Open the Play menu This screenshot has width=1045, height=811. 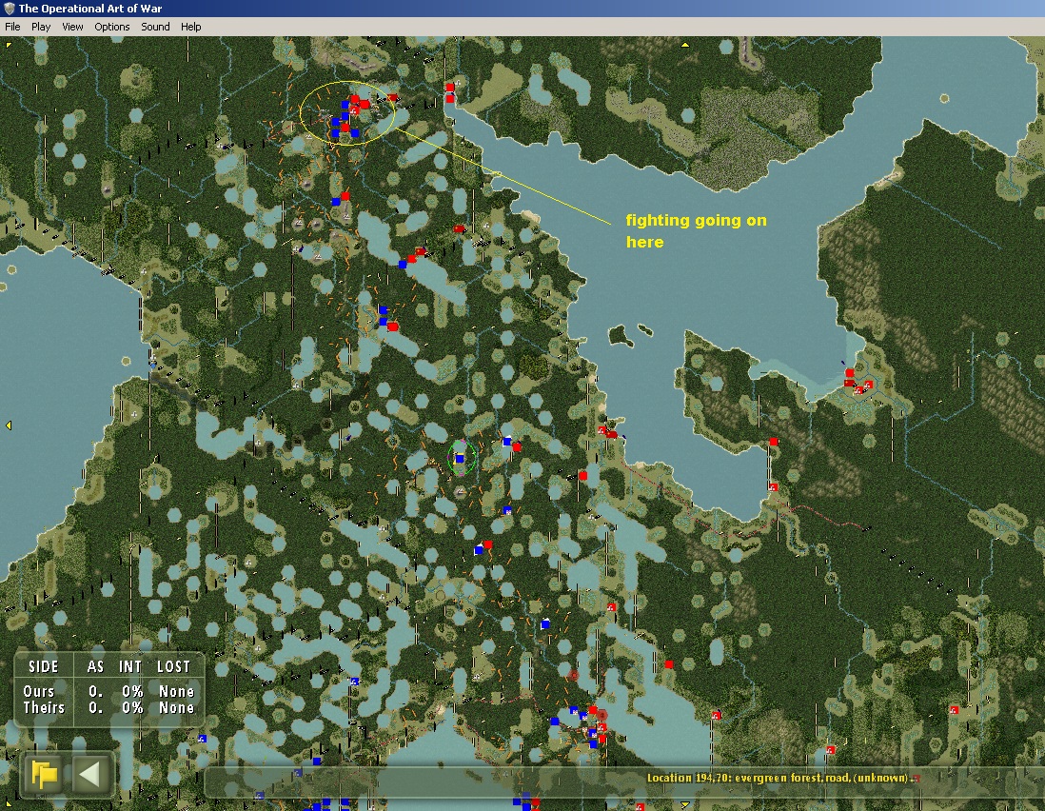pos(41,27)
